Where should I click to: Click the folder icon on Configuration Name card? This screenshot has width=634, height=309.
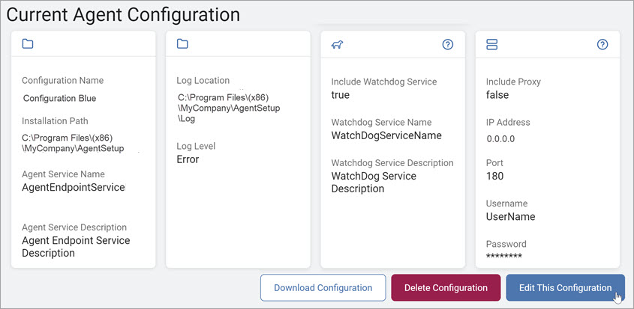[28, 44]
